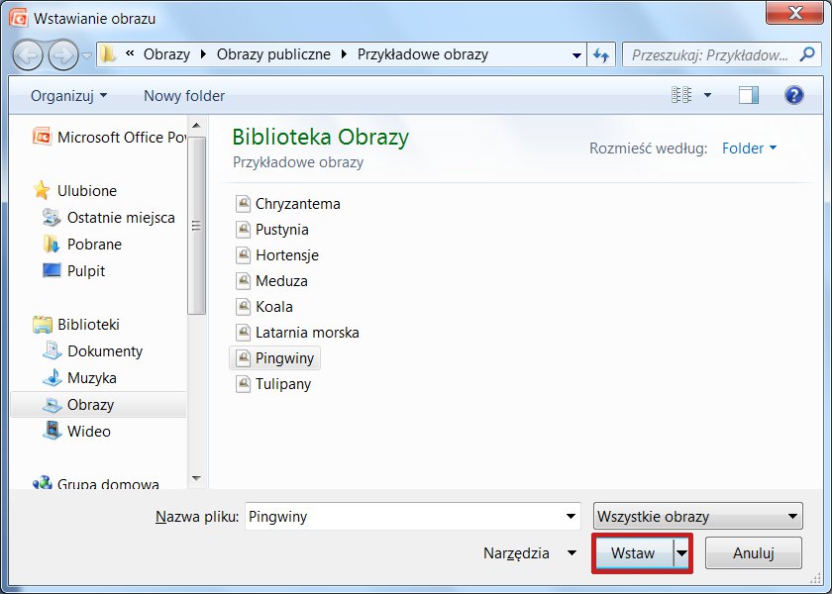The image size is (832, 594).
Task: Go back with the Back arrow button
Action: point(28,55)
